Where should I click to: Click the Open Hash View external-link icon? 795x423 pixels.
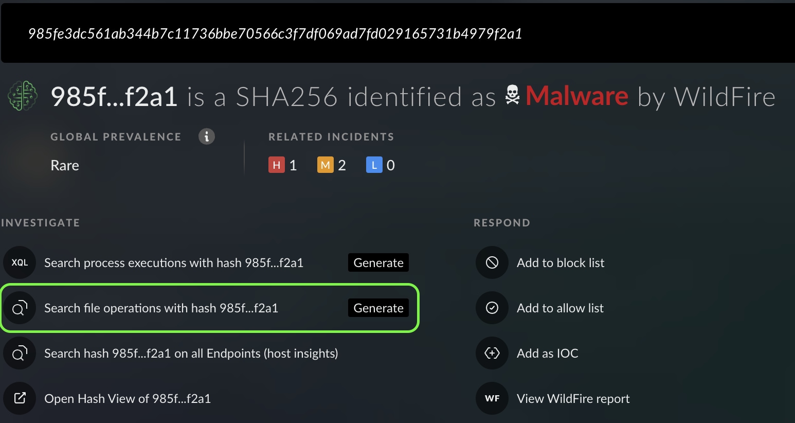click(x=20, y=398)
